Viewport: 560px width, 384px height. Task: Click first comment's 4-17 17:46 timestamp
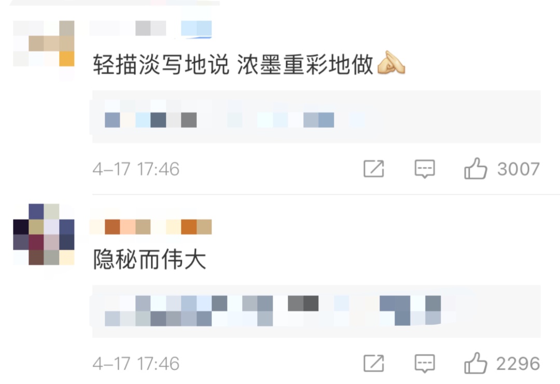click(x=136, y=169)
